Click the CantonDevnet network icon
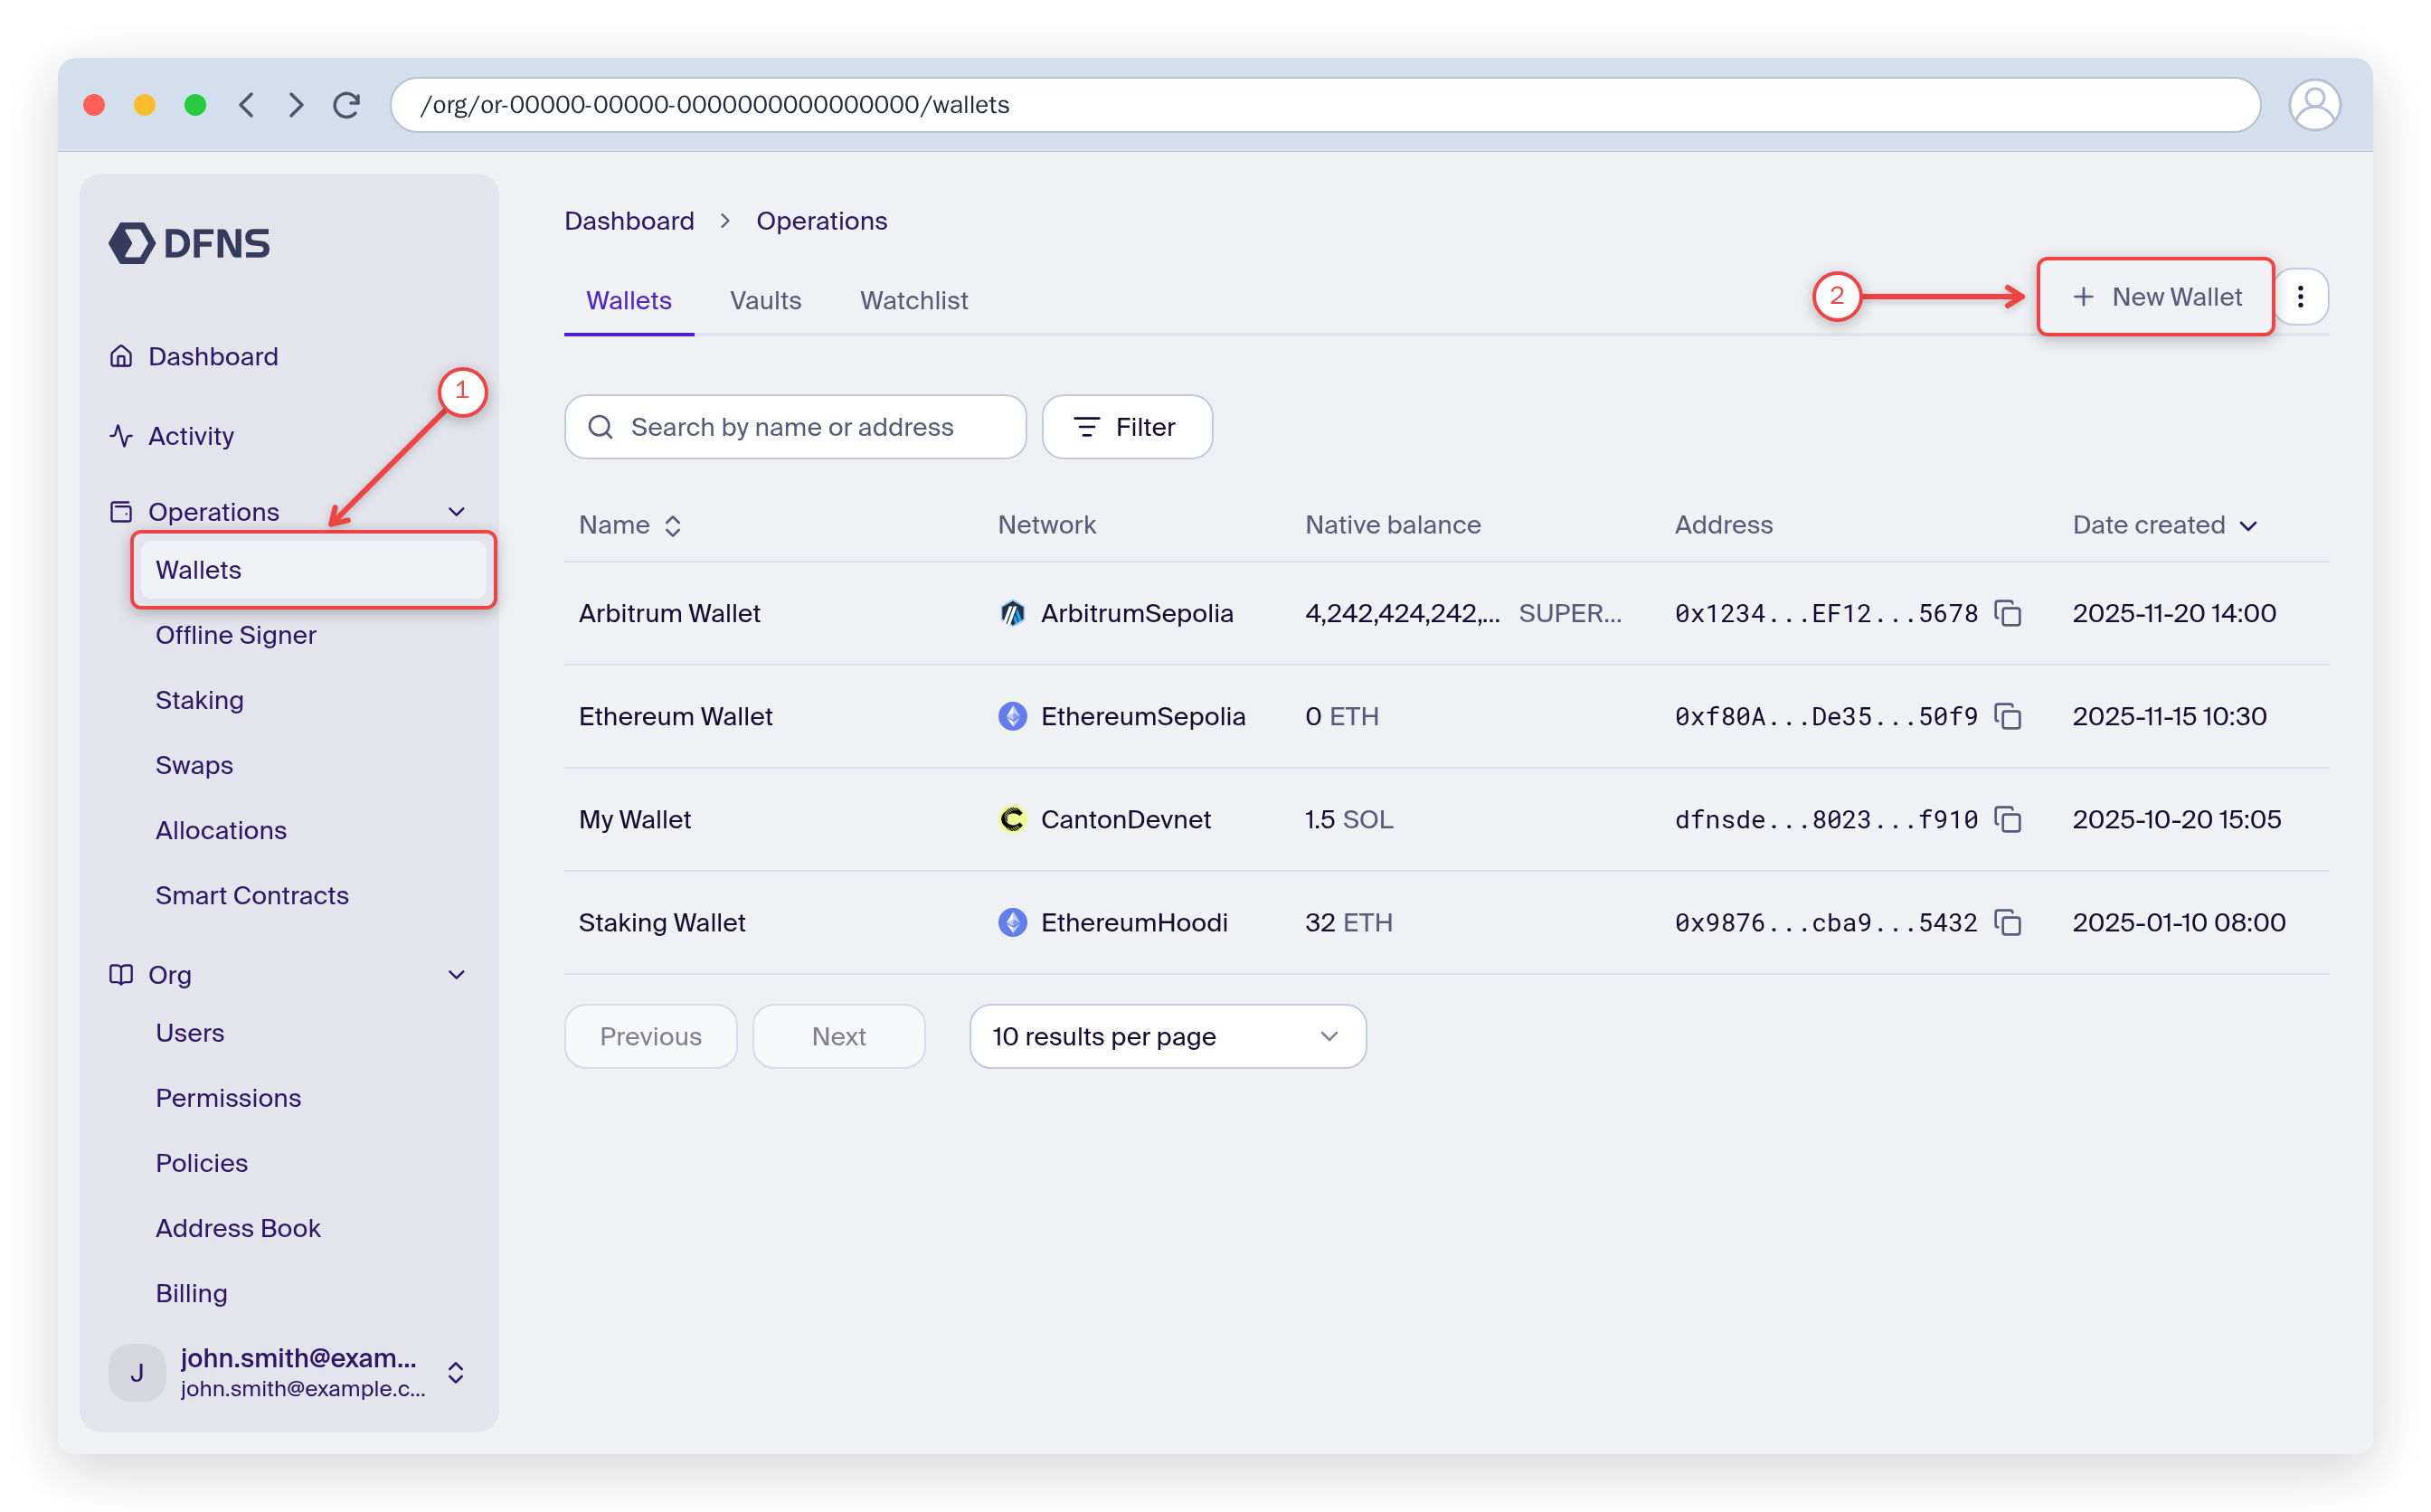This screenshot has width=2431, height=1512. [1012, 819]
